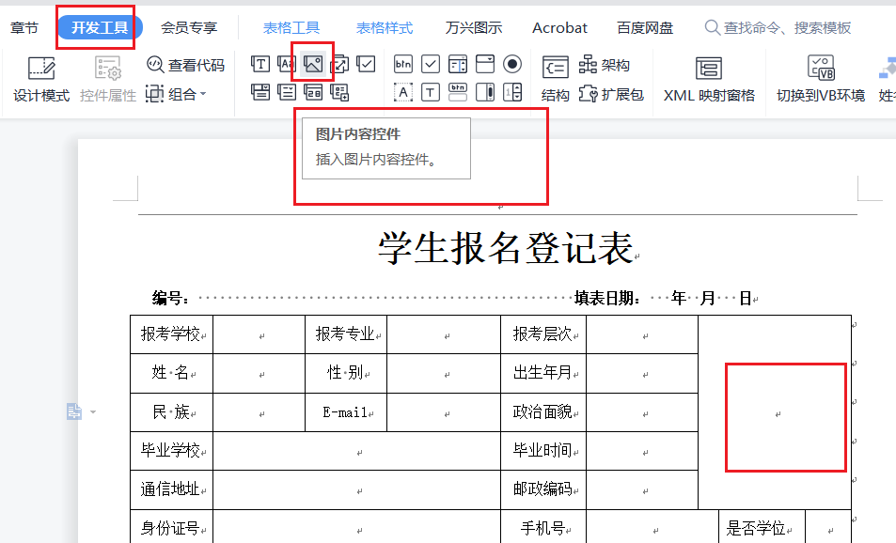The image size is (896, 543).
Task: Insert a date picker content control
Action: 313,92
